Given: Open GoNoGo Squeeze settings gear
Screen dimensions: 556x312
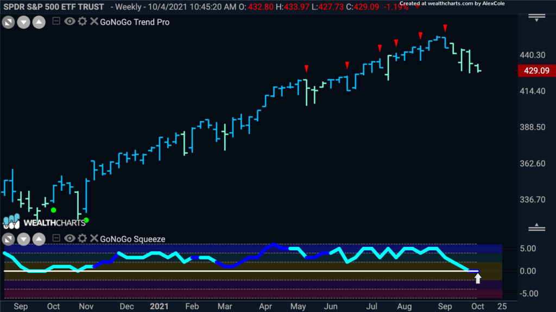Looking at the screenshot, I should click(83, 238).
